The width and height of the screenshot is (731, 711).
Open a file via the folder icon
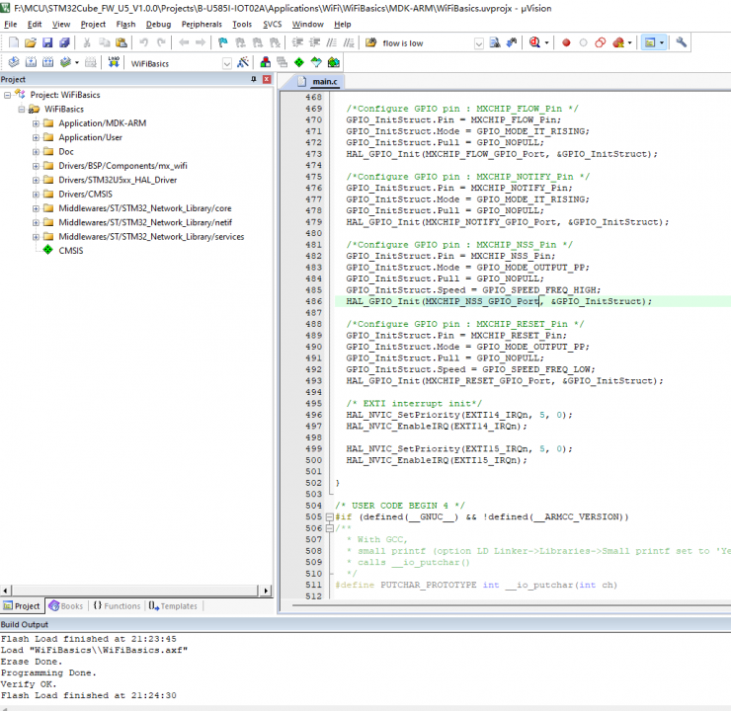tap(31, 42)
